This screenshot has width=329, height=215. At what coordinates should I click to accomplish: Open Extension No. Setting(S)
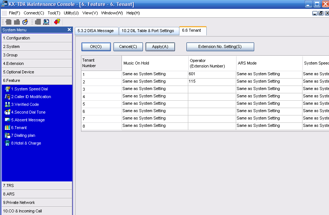[220, 46]
